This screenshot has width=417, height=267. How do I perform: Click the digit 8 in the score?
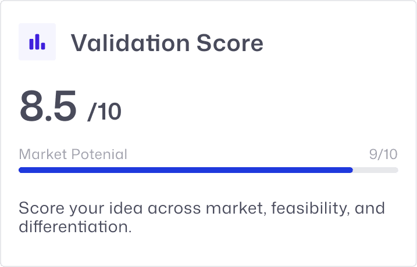point(33,106)
